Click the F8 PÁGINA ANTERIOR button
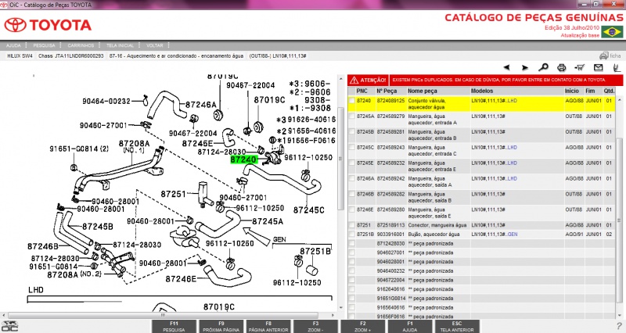 (268, 326)
